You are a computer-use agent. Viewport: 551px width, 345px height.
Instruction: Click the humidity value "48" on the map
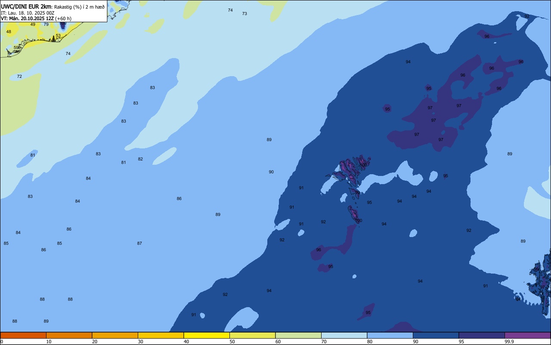point(9,32)
